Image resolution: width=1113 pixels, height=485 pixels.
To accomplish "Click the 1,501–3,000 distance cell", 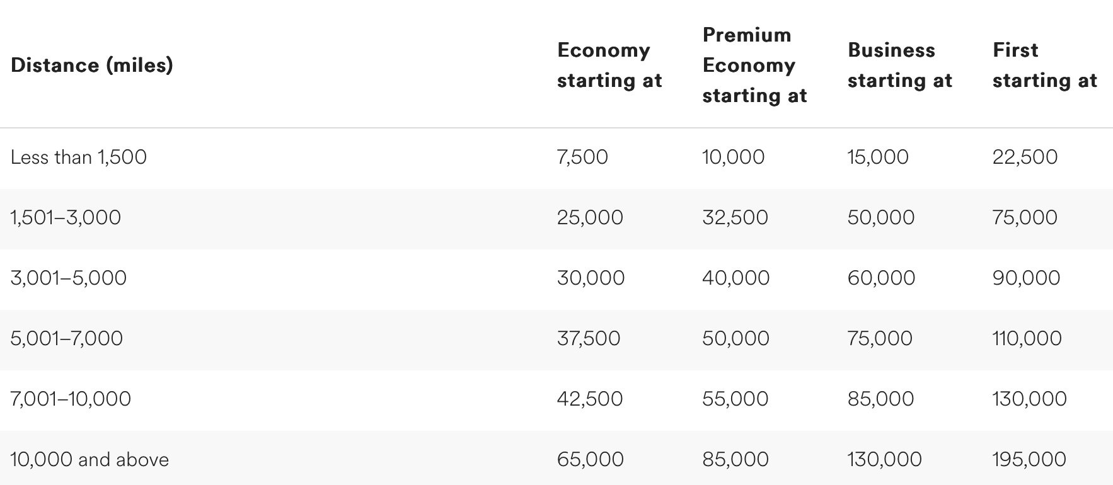I will pos(66,217).
